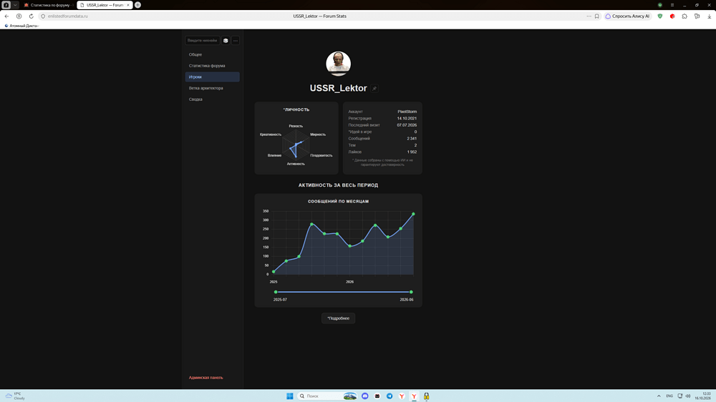716x402 pixels.
Task: Click the Сообщений count 2 341
Action: pyautogui.click(x=412, y=139)
